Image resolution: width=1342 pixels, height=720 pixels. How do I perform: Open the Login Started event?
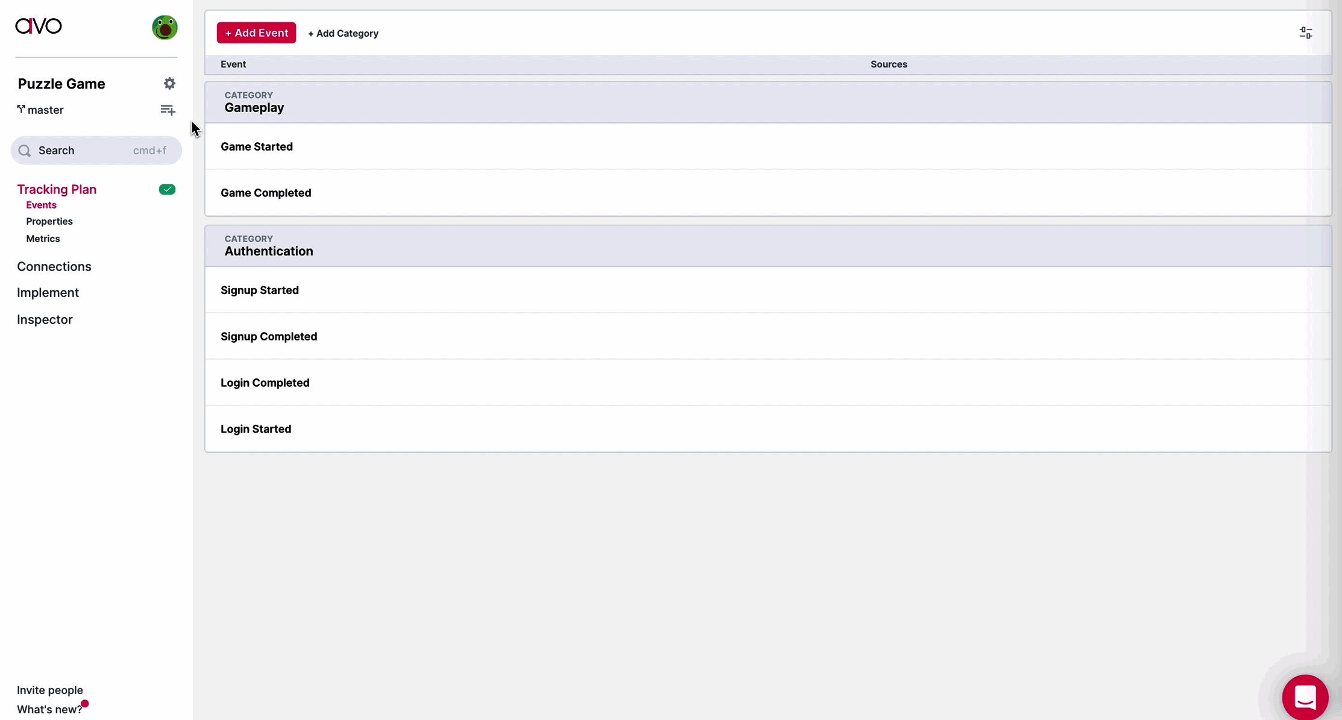click(x=768, y=430)
